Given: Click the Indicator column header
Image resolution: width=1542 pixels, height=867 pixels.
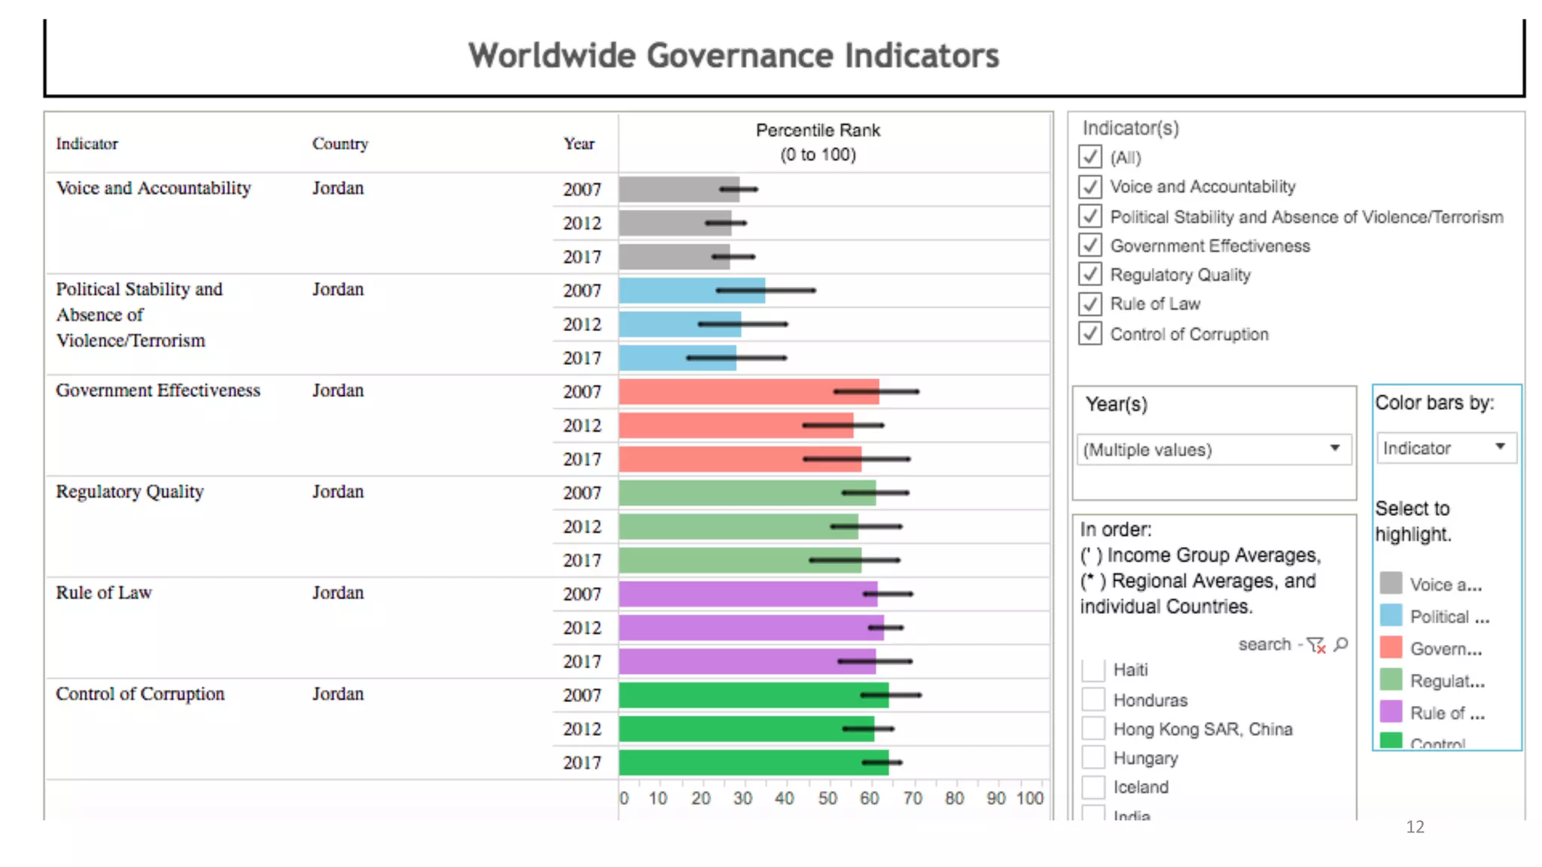Looking at the screenshot, I should click(x=87, y=144).
